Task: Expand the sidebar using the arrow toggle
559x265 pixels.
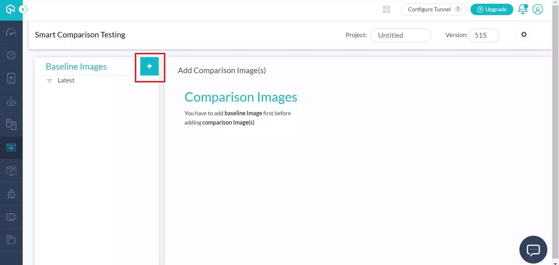Action: 23,9
